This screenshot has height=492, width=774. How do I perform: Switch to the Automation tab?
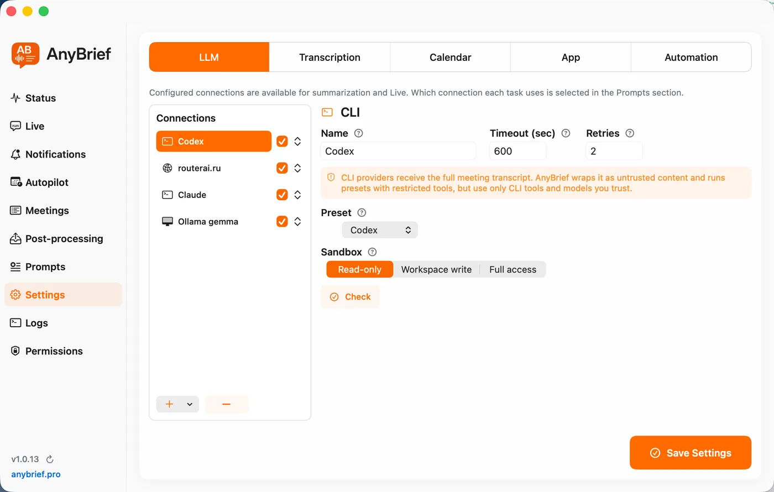(x=691, y=57)
